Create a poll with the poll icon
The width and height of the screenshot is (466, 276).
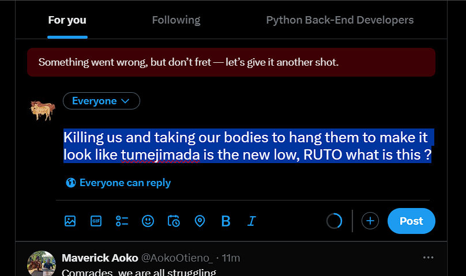122,221
